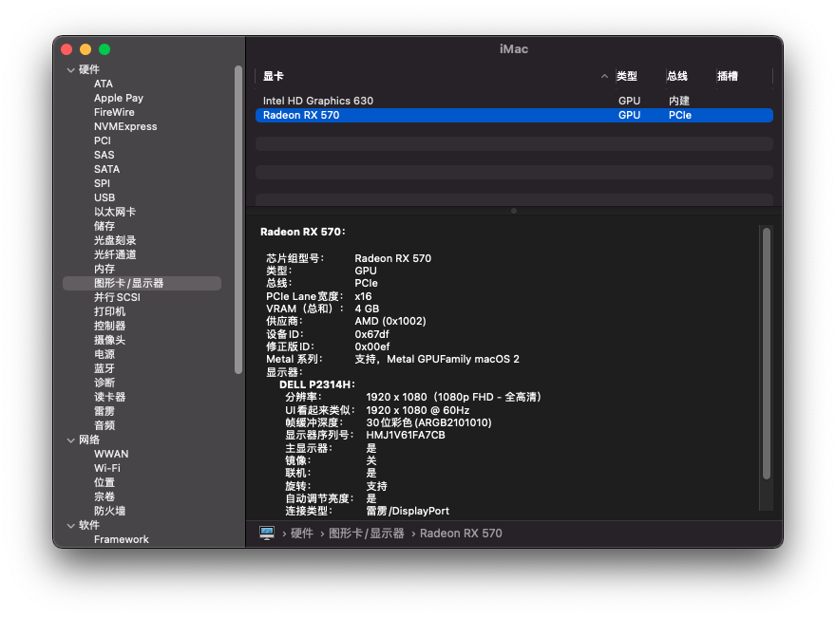Viewport: 836px width, 618px height.
Task: Select 读卡器 in the sidebar
Action: [109, 397]
